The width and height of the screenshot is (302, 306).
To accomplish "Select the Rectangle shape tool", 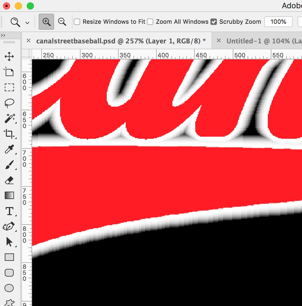I will point(9,257).
